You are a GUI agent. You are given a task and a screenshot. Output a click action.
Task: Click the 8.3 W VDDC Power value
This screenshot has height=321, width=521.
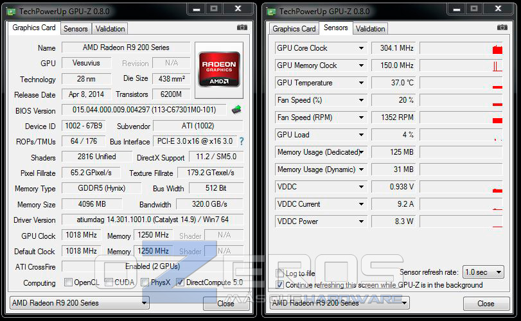[x=393, y=221]
